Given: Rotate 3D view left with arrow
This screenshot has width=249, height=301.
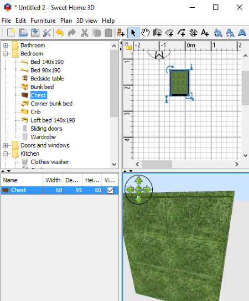Looking at the screenshot, I should click(x=129, y=190).
